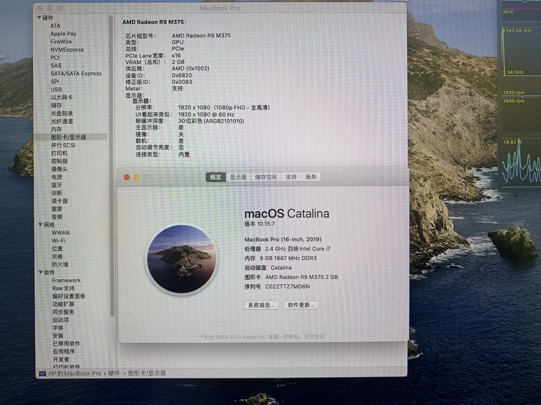The width and height of the screenshot is (541, 405).
Task: Click the 软件更新... button
Action: click(301, 305)
